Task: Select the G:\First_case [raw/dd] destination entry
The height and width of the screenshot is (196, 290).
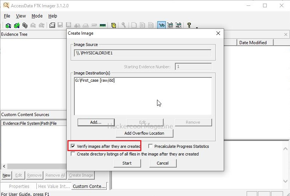Action: 95,81
